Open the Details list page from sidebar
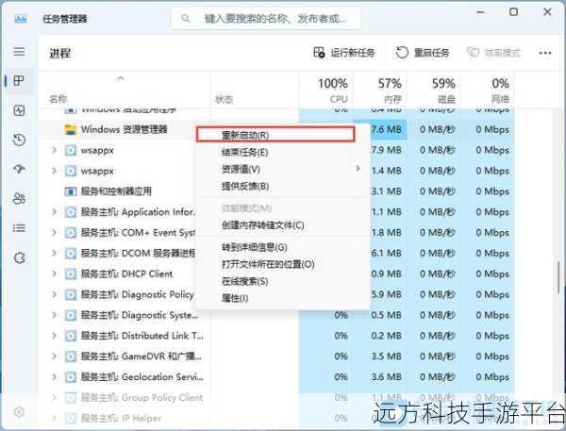Screen dimensions: 566x431 click(x=19, y=228)
